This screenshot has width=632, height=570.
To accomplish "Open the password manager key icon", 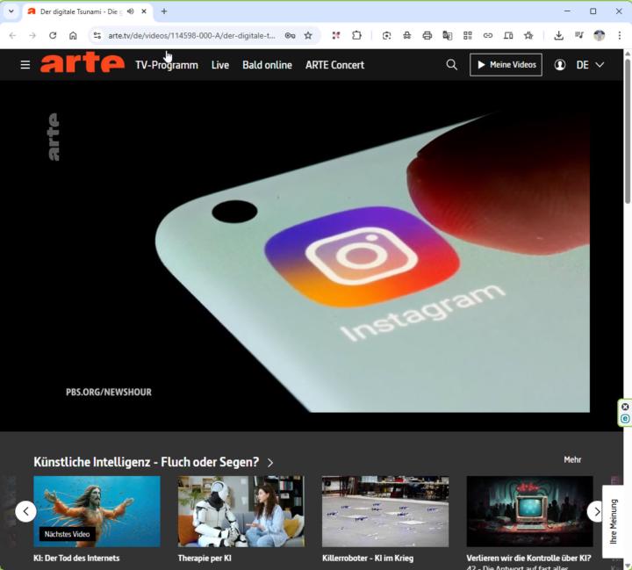I will point(290,35).
